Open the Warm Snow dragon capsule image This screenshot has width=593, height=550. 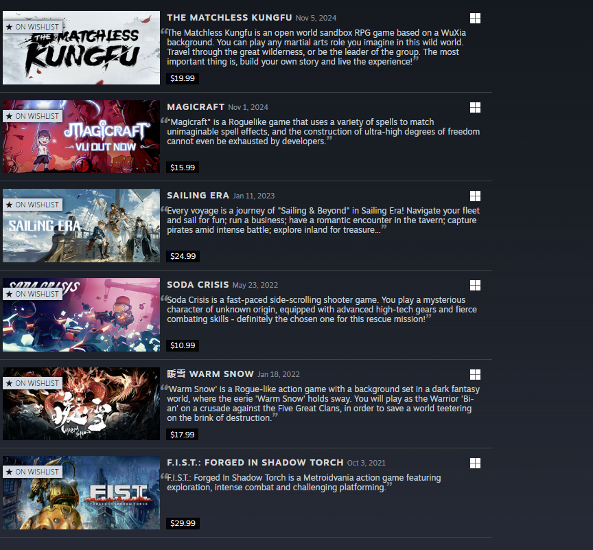(x=81, y=404)
